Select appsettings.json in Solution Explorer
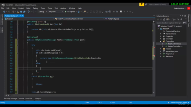The image size is (191, 107). coord(172,51)
